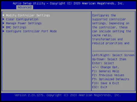The height and width of the screenshot is (102, 137).
Task: Expand arrow next to Manage Power Settings
Action: point(4,23)
